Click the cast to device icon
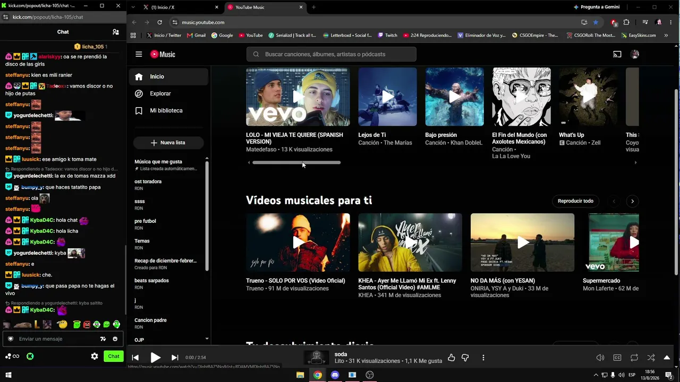This screenshot has width=680, height=382. click(x=617, y=54)
